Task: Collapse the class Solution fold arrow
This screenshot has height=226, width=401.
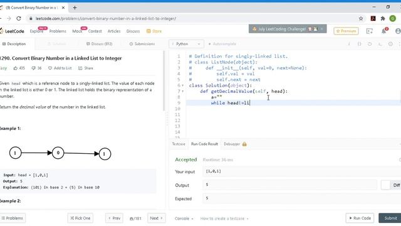Action: (x=182, y=85)
